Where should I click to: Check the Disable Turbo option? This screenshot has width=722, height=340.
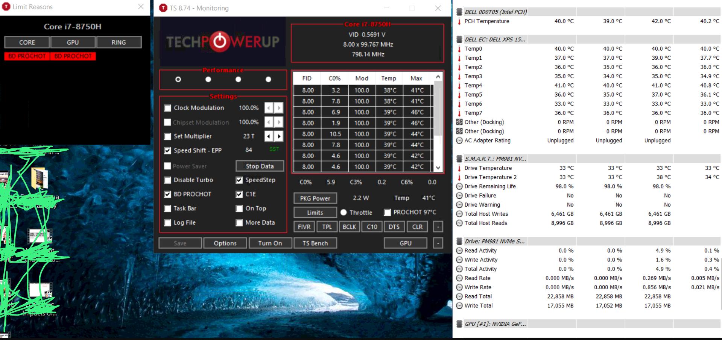(167, 180)
